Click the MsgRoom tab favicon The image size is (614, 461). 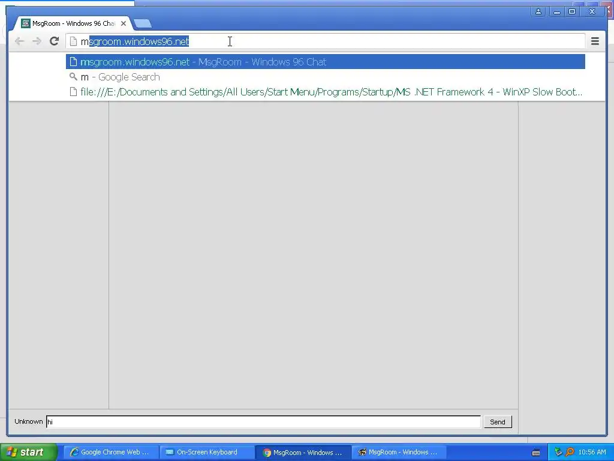[x=25, y=23]
